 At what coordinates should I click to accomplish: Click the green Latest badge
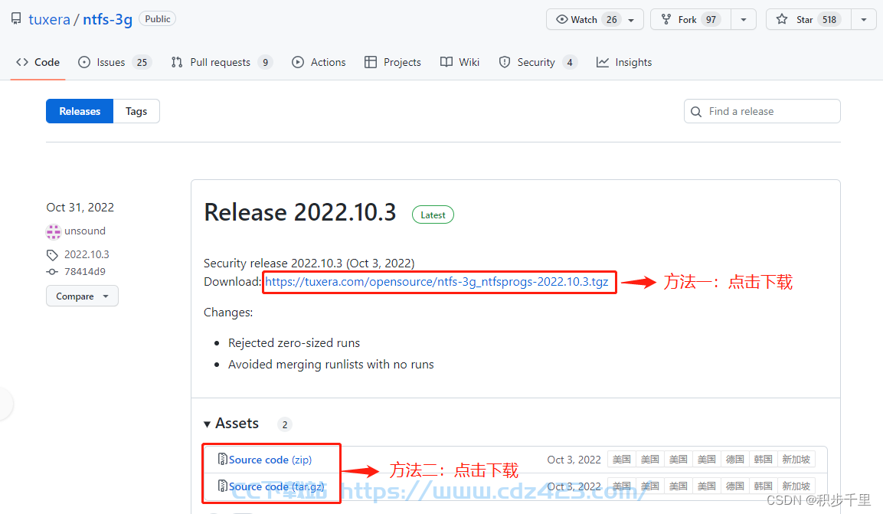tap(433, 215)
